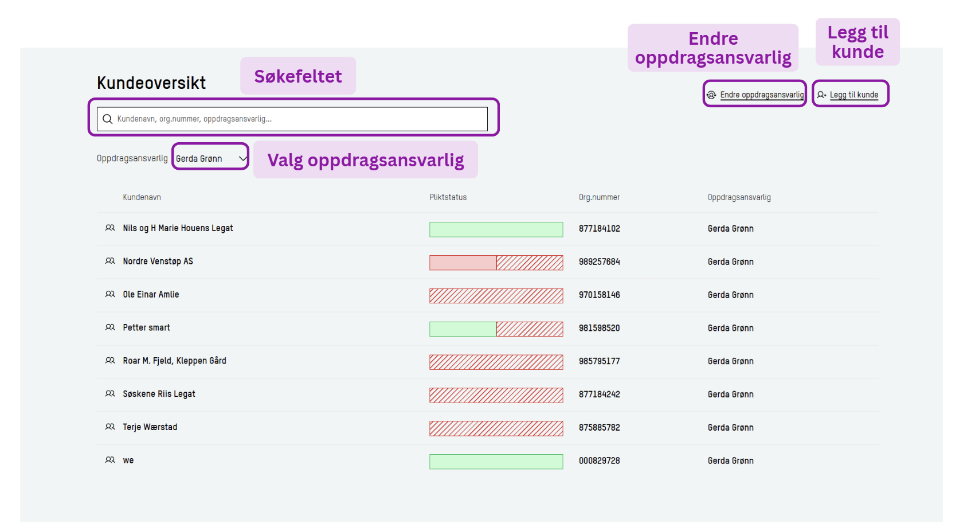Click the Legg til kunde link
The image size is (967, 531).
pyautogui.click(x=854, y=95)
